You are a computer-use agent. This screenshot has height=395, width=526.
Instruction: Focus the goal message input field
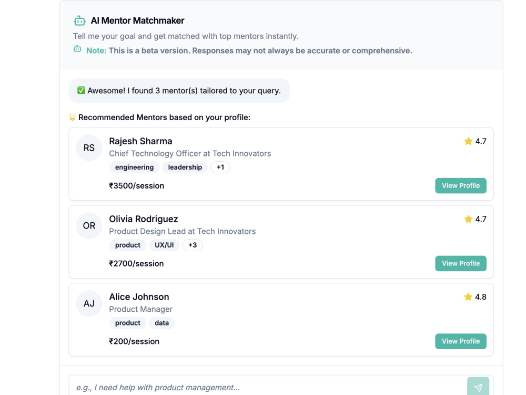click(268, 387)
